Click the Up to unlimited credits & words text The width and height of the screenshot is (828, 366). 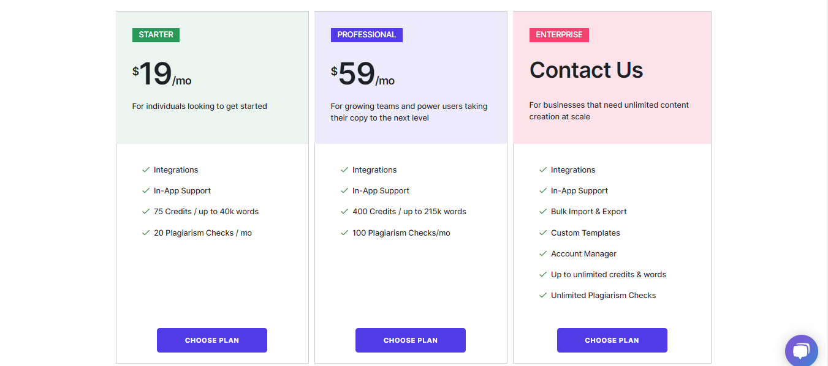(x=608, y=275)
